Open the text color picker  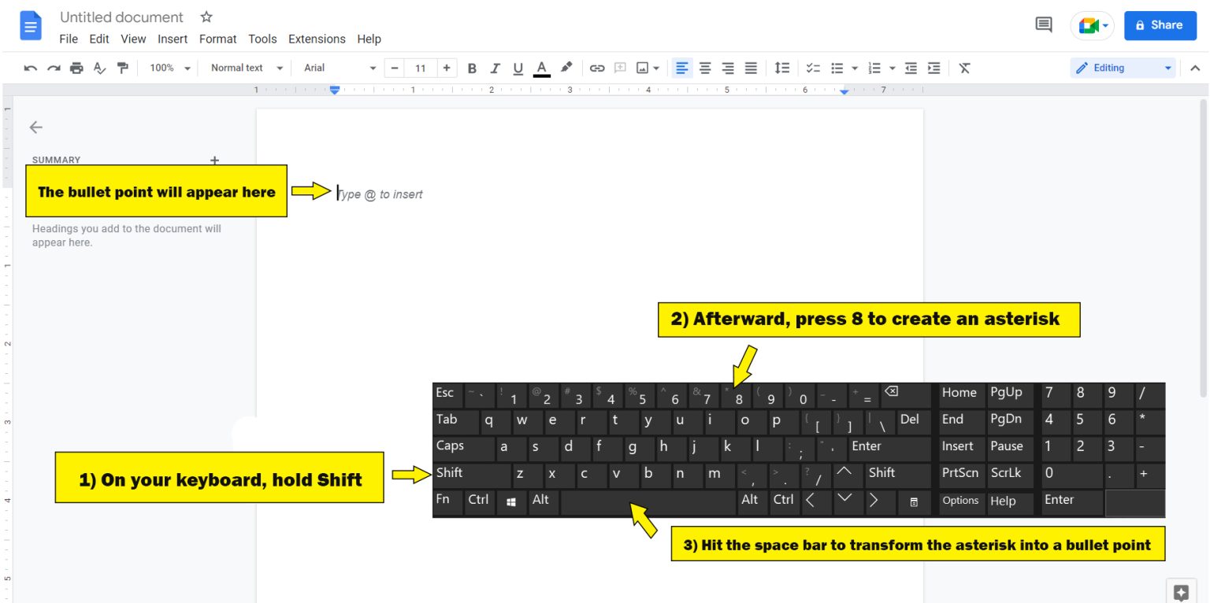pyautogui.click(x=541, y=68)
